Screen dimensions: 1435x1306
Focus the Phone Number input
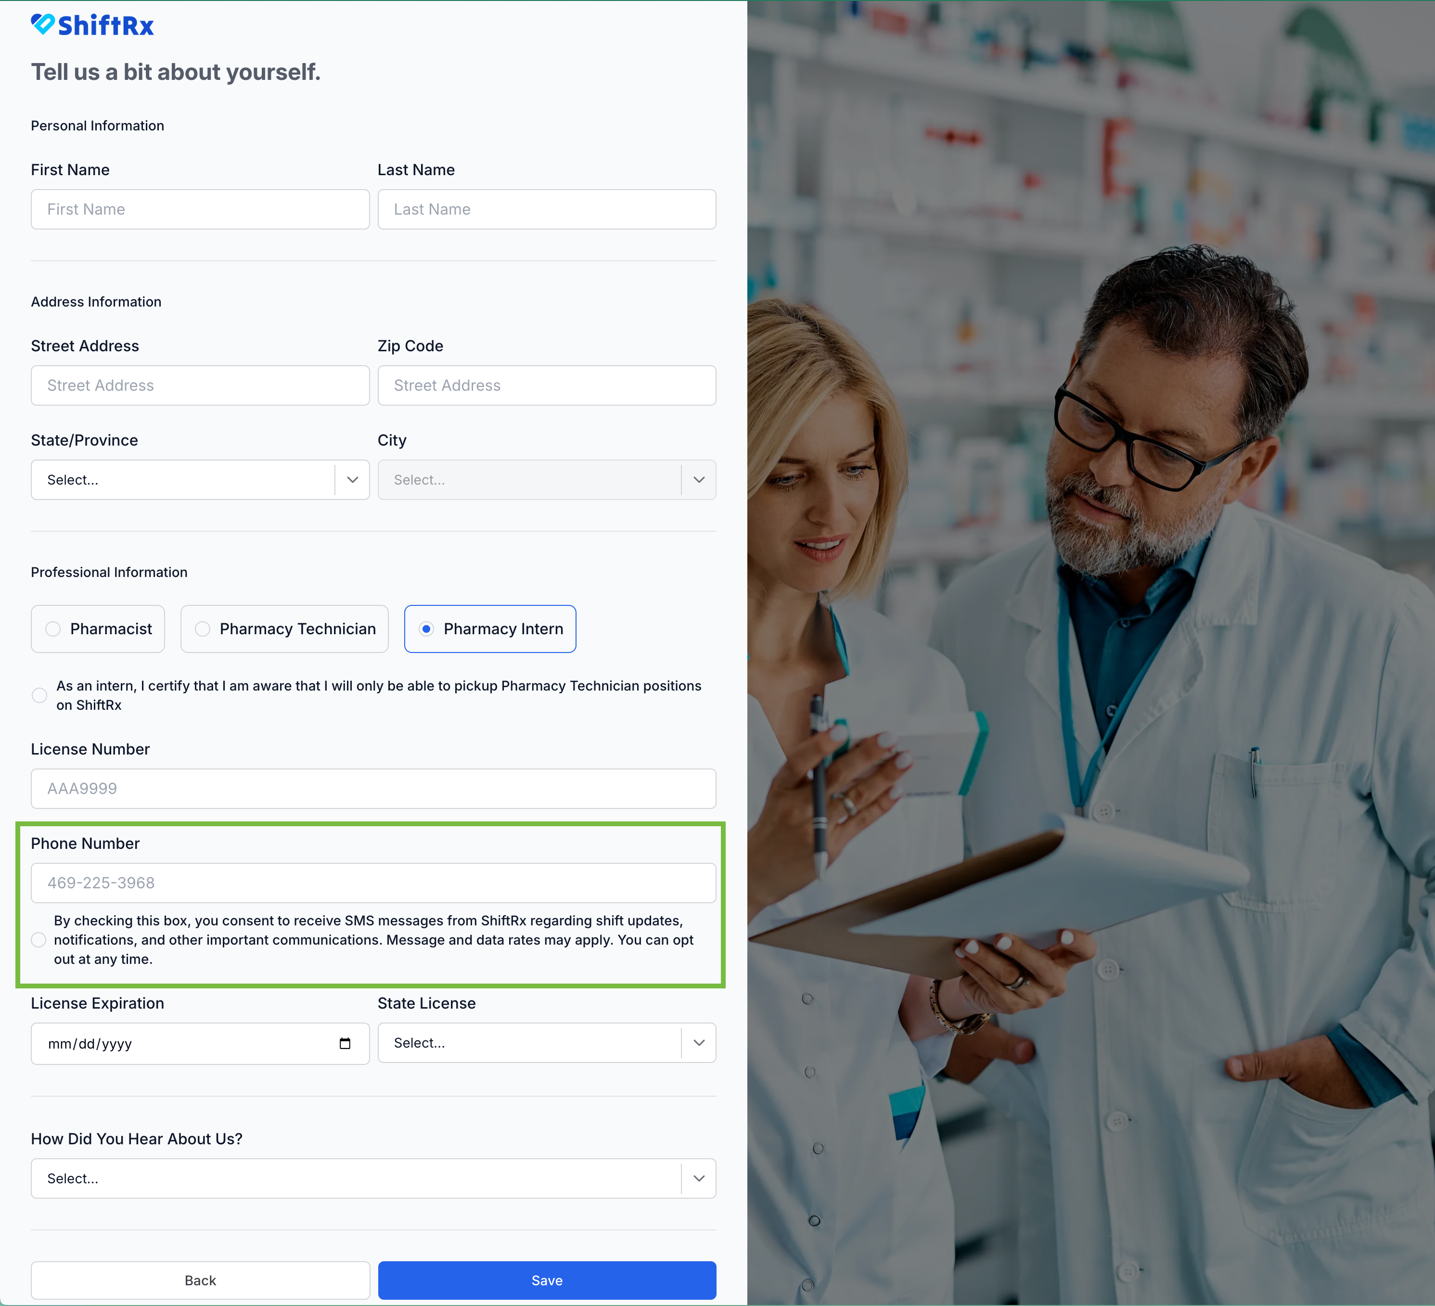pyautogui.click(x=373, y=883)
